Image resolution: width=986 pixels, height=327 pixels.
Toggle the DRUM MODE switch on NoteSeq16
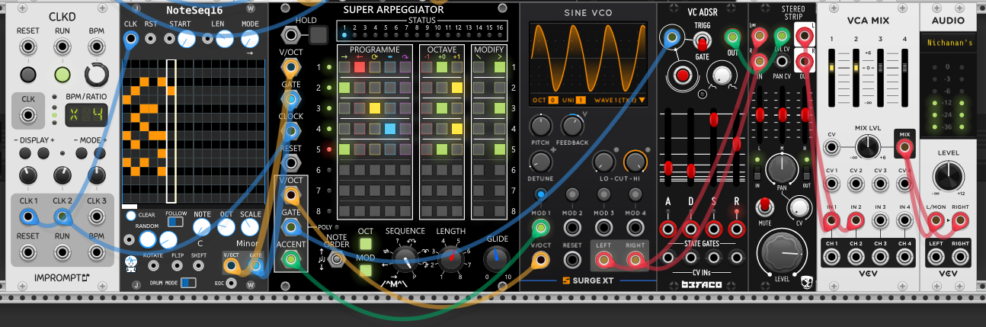coord(188,283)
